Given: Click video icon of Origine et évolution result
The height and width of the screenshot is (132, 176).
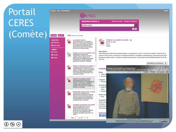Looking at the screenshot, I should [x=69, y=68].
